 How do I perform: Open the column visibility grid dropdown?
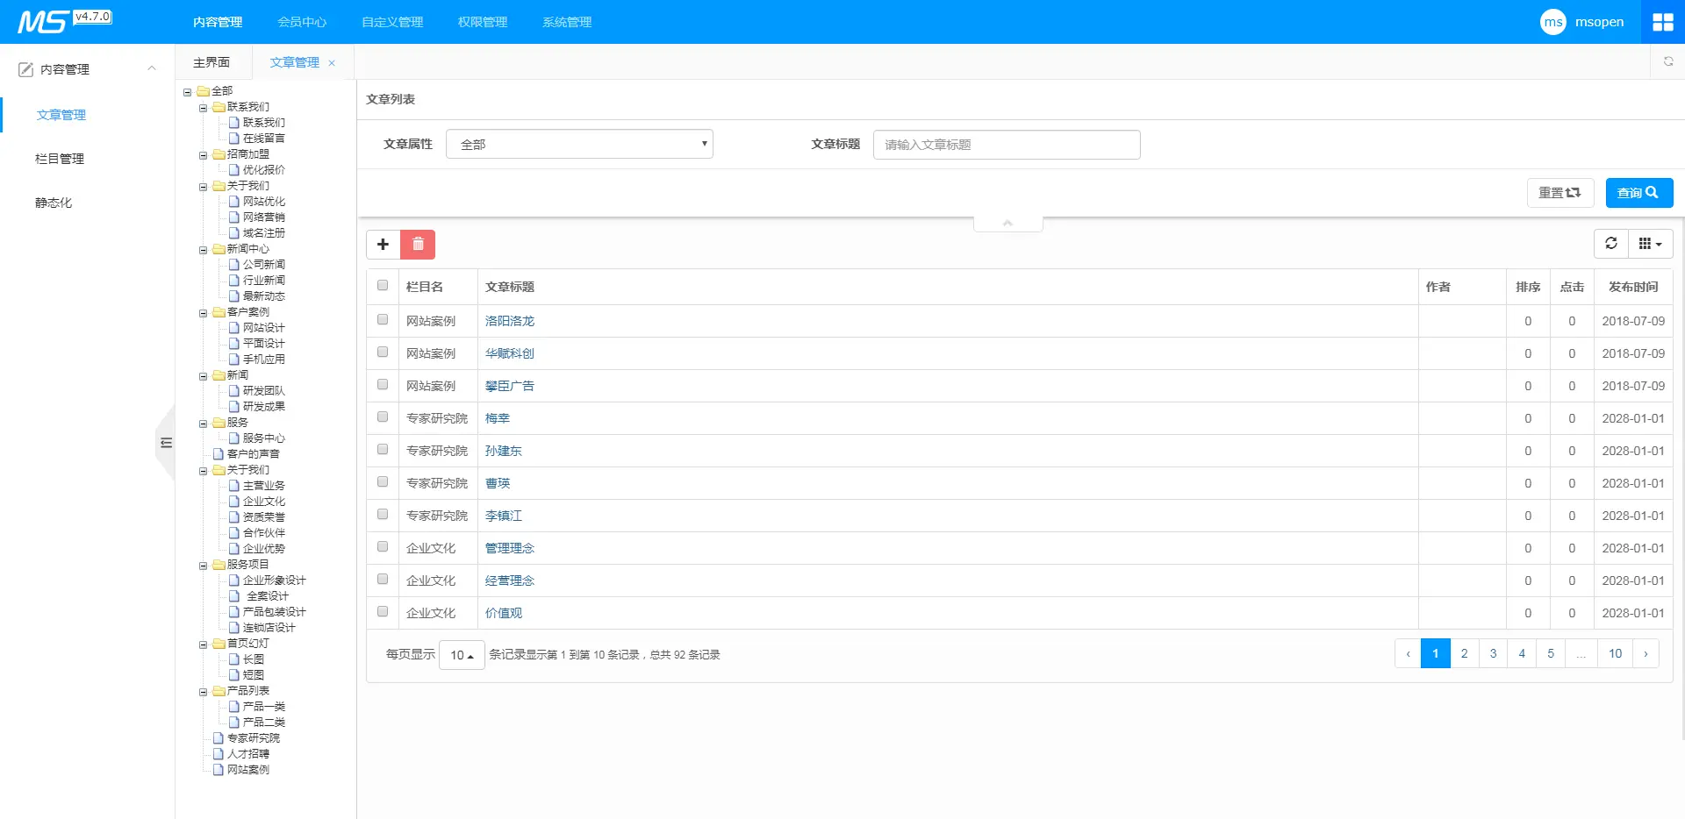(1651, 244)
